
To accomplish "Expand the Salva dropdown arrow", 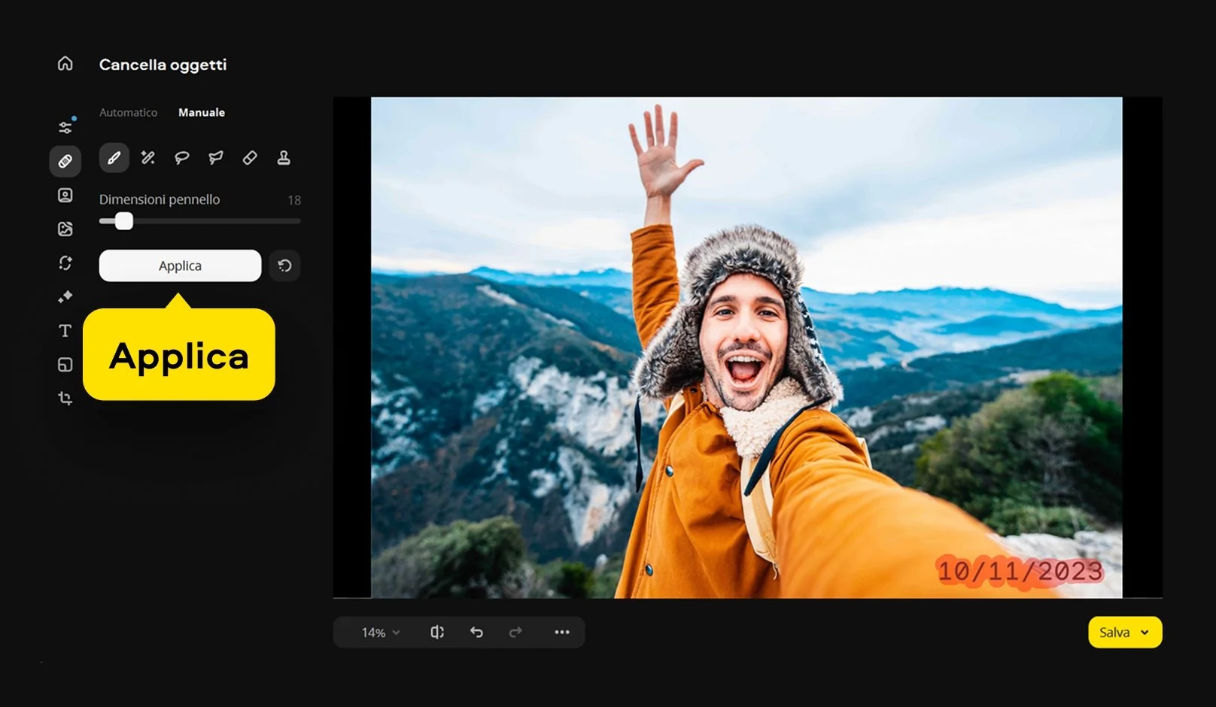I will (x=1145, y=633).
